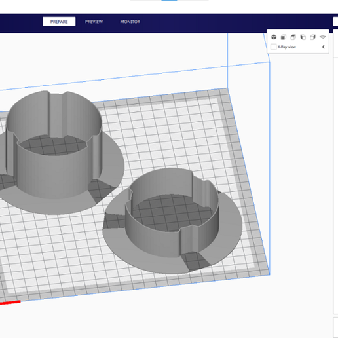Screen dimensions: 338x338
Task: Click the flat plane icon after right view
Action: pos(322,37)
